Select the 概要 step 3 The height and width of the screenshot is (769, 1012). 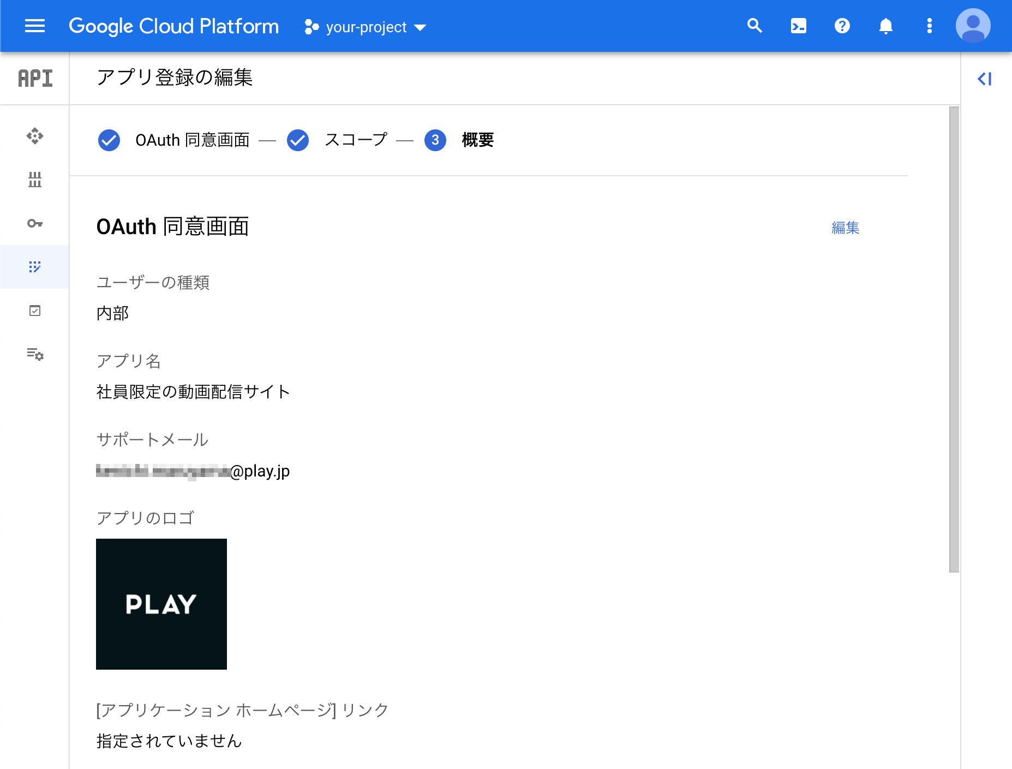[459, 140]
